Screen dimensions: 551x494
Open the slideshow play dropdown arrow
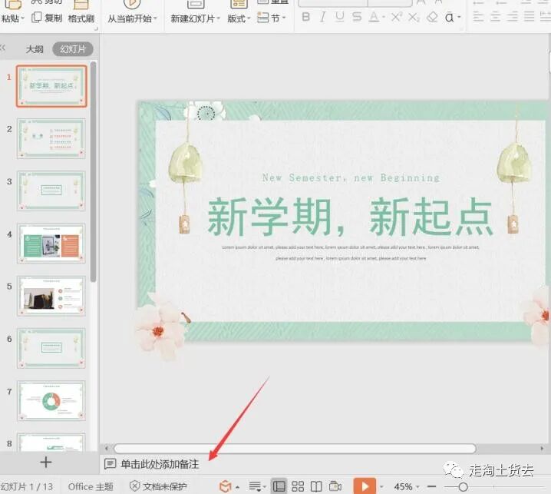pyautogui.click(x=381, y=487)
